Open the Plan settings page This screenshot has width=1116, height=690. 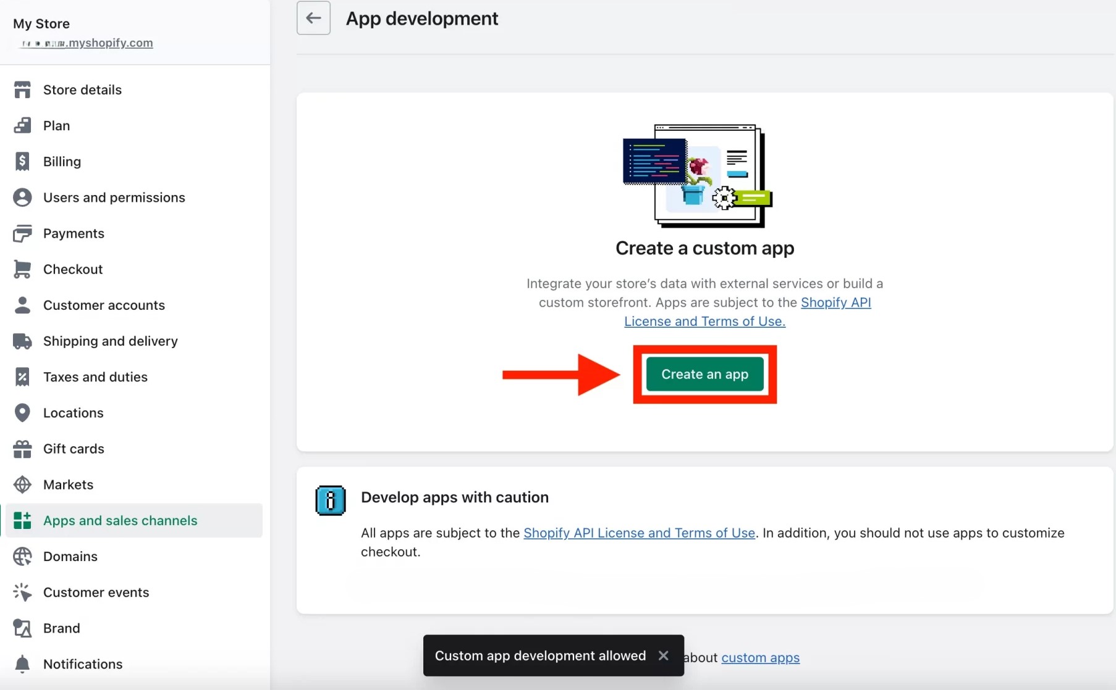pyautogui.click(x=134, y=125)
